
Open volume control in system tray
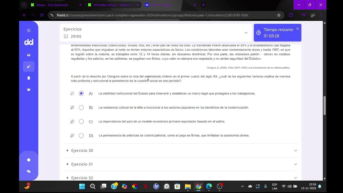click(289, 187)
